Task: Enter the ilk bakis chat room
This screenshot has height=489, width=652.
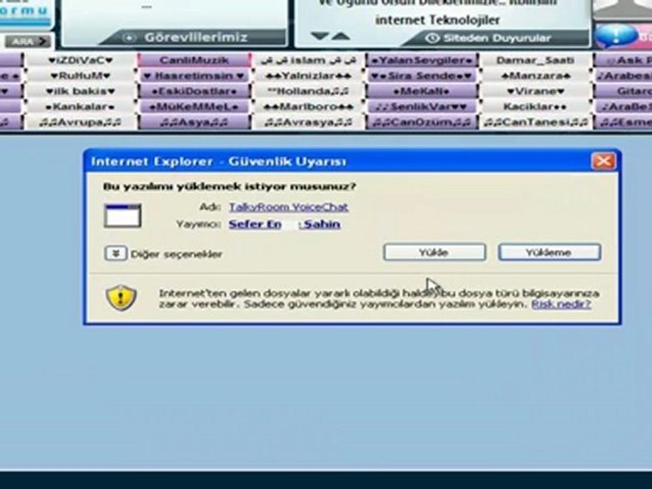Action: click(80, 91)
